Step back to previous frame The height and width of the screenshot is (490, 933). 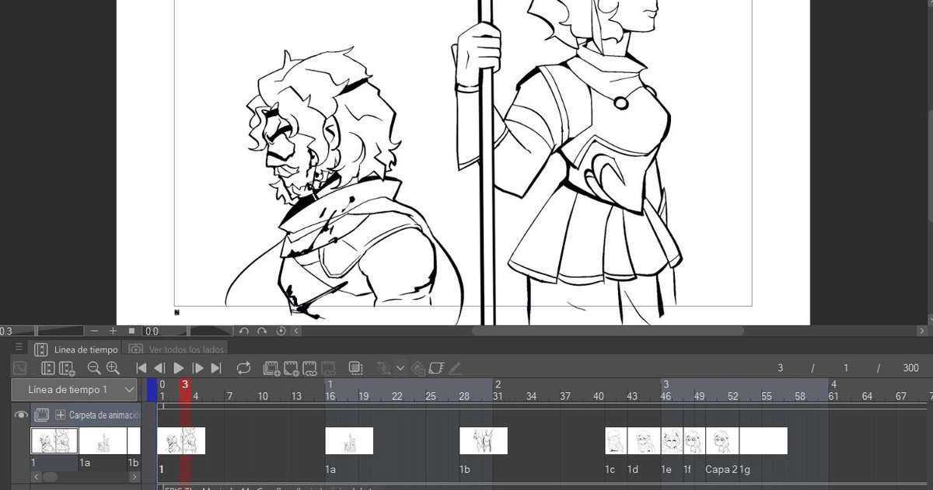click(x=159, y=368)
